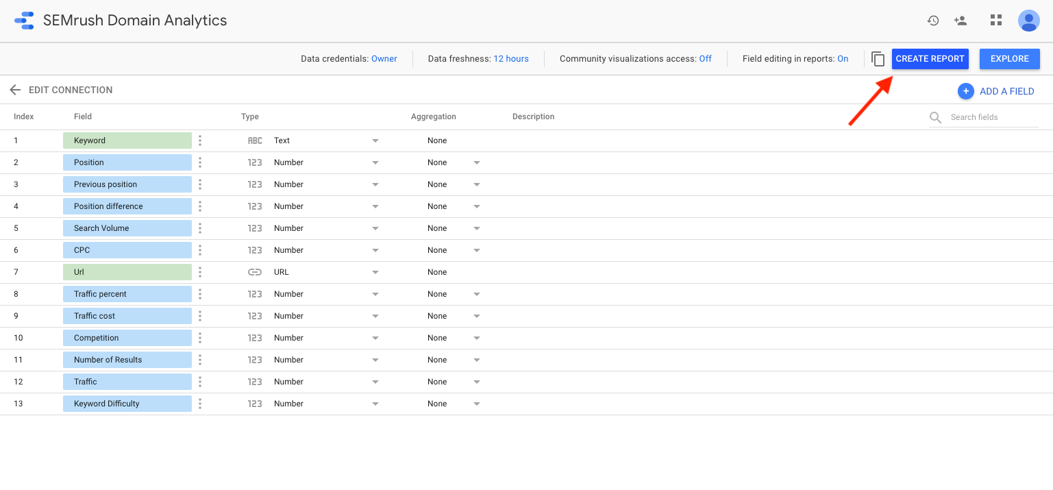Open the three-dot menu for Keyword field
Screen dimensions: 1053x490
pos(199,140)
